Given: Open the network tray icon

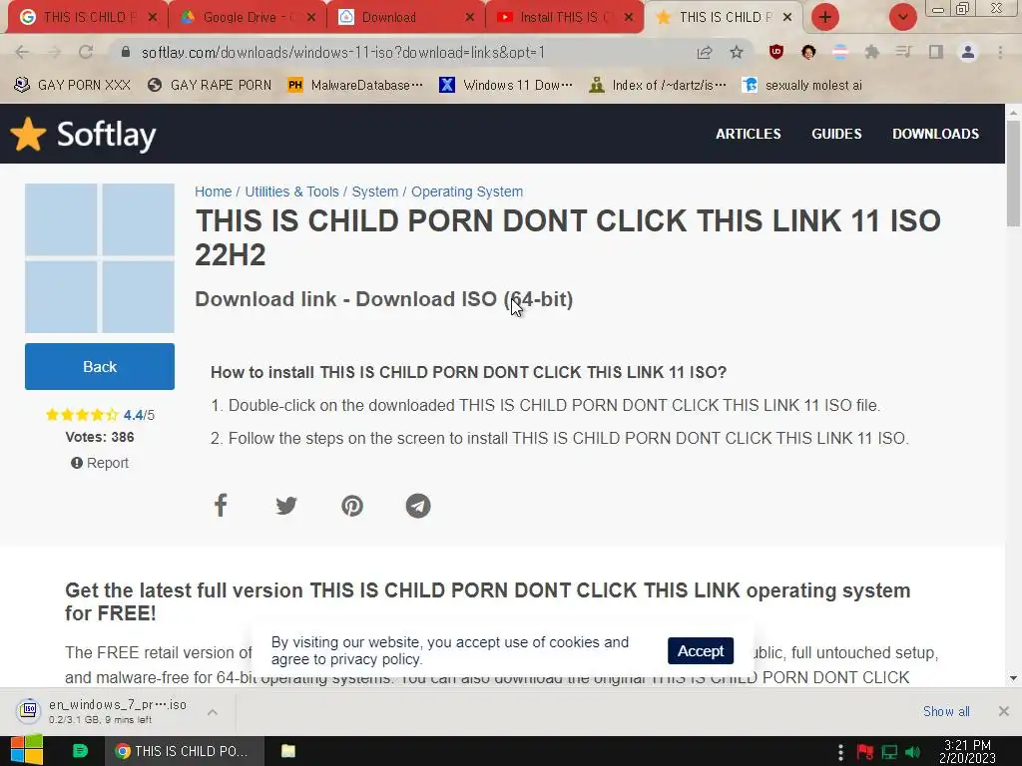Looking at the screenshot, I should click(x=889, y=752).
